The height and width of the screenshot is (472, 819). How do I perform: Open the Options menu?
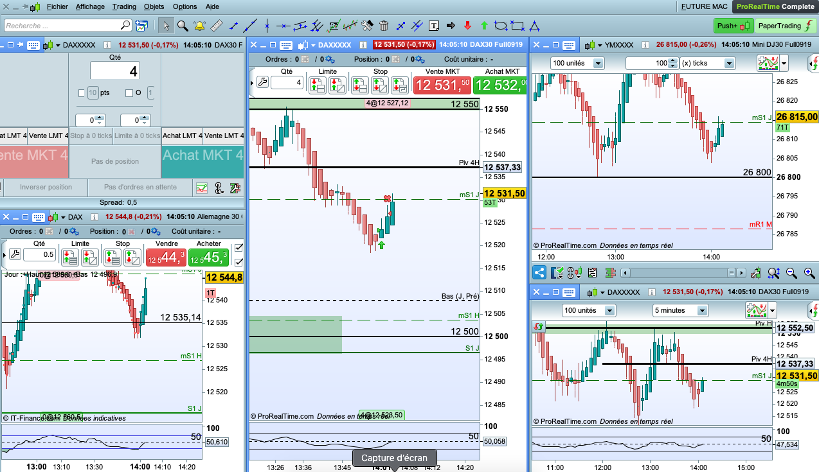(x=185, y=6)
